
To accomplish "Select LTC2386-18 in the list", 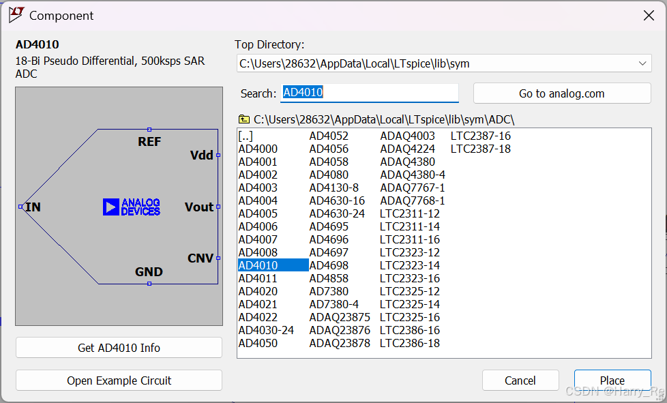I will click(410, 344).
